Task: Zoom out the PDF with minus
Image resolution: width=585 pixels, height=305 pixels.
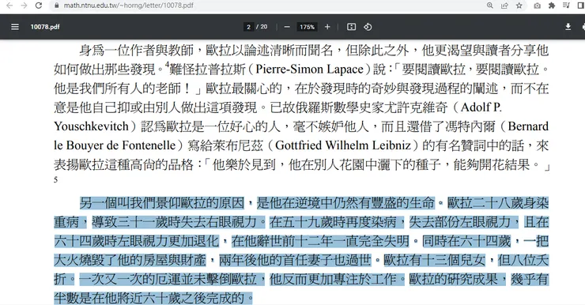Action: click(287, 27)
